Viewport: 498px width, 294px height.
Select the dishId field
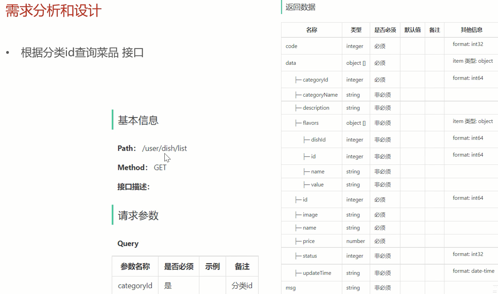(x=318, y=140)
